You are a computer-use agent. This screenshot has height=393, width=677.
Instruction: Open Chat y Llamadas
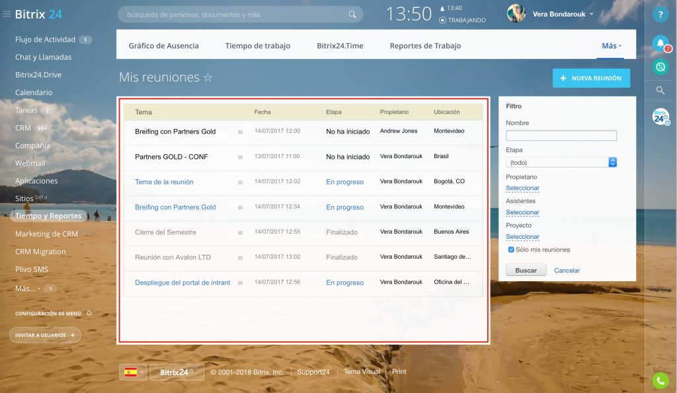43,57
